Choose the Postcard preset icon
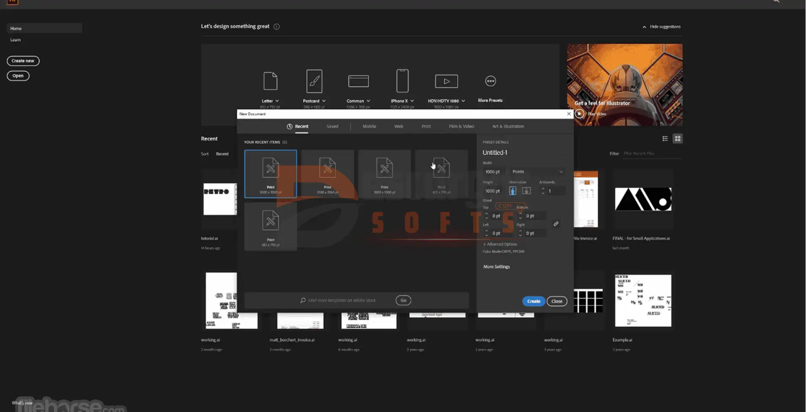 pos(314,81)
